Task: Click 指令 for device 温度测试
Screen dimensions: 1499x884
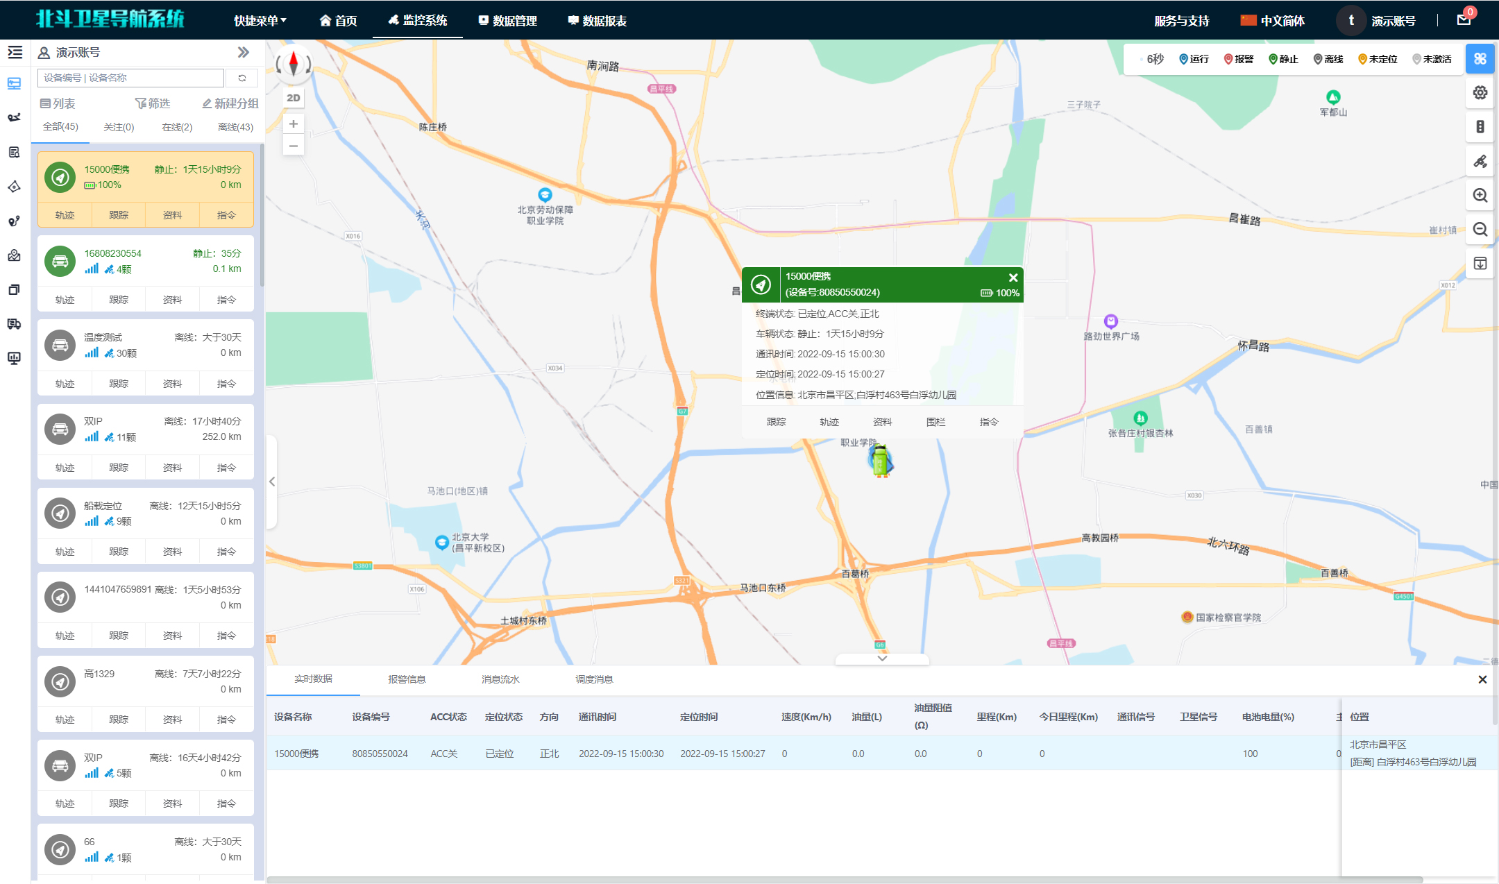Action: tap(226, 384)
